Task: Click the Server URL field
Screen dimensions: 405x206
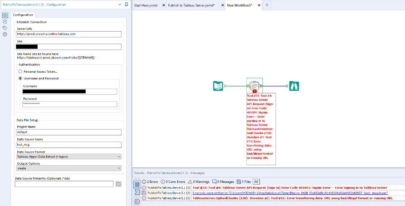Action: pyautogui.click(x=69, y=34)
